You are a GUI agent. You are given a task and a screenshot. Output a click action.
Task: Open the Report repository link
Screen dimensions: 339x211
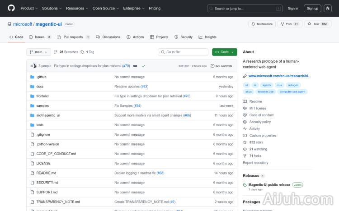[x=255, y=163]
